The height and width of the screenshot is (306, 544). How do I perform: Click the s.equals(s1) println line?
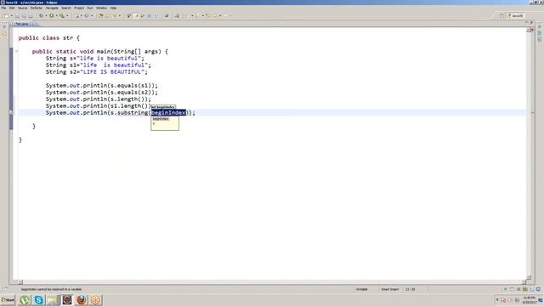[x=102, y=85]
